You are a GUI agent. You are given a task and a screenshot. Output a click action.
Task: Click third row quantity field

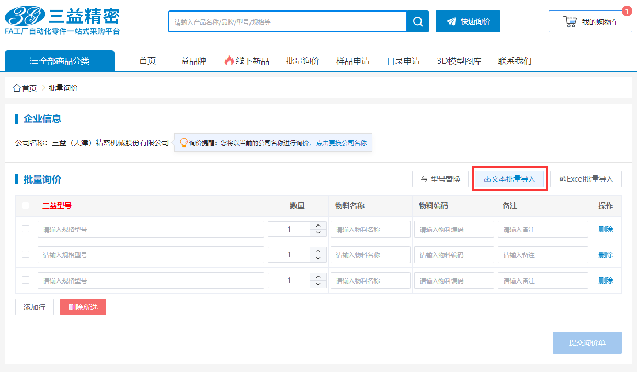289,280
